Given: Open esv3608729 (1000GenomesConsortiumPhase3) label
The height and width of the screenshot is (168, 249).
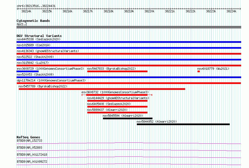Looking at the screenshot, I should coord(50,69).
